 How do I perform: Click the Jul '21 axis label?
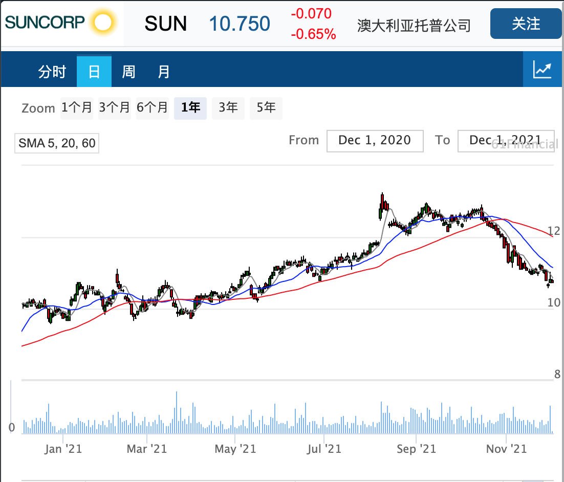324,449
